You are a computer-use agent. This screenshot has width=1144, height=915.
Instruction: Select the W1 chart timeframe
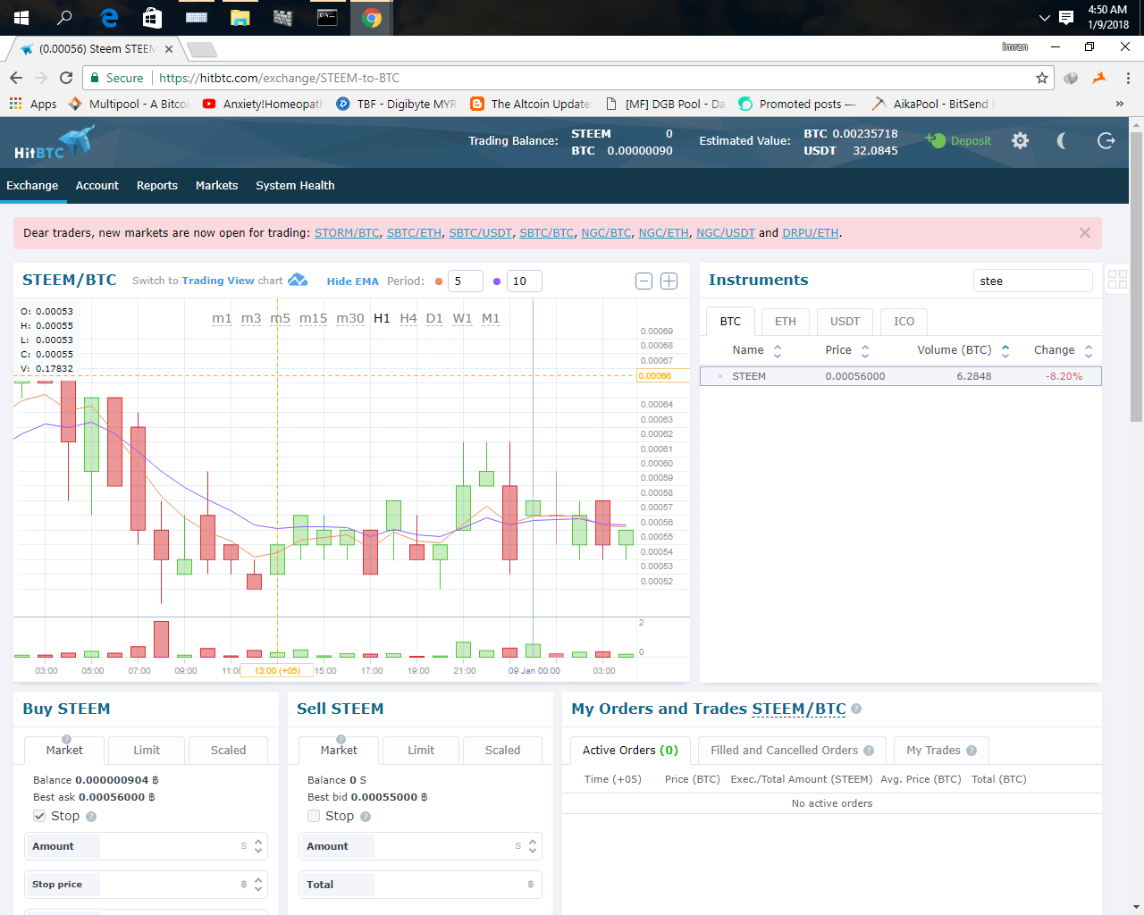[462, 318]
